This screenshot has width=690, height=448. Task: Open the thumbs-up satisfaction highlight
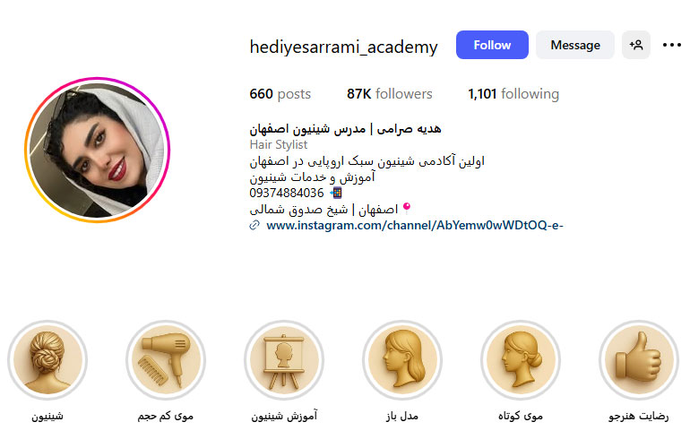pos(639,360)
